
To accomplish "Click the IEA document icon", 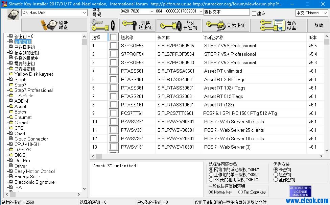I will [x=11, y=187].
